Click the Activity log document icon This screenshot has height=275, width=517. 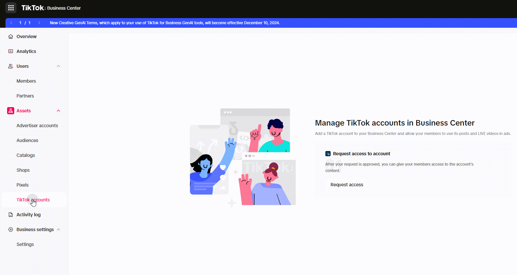11,215
